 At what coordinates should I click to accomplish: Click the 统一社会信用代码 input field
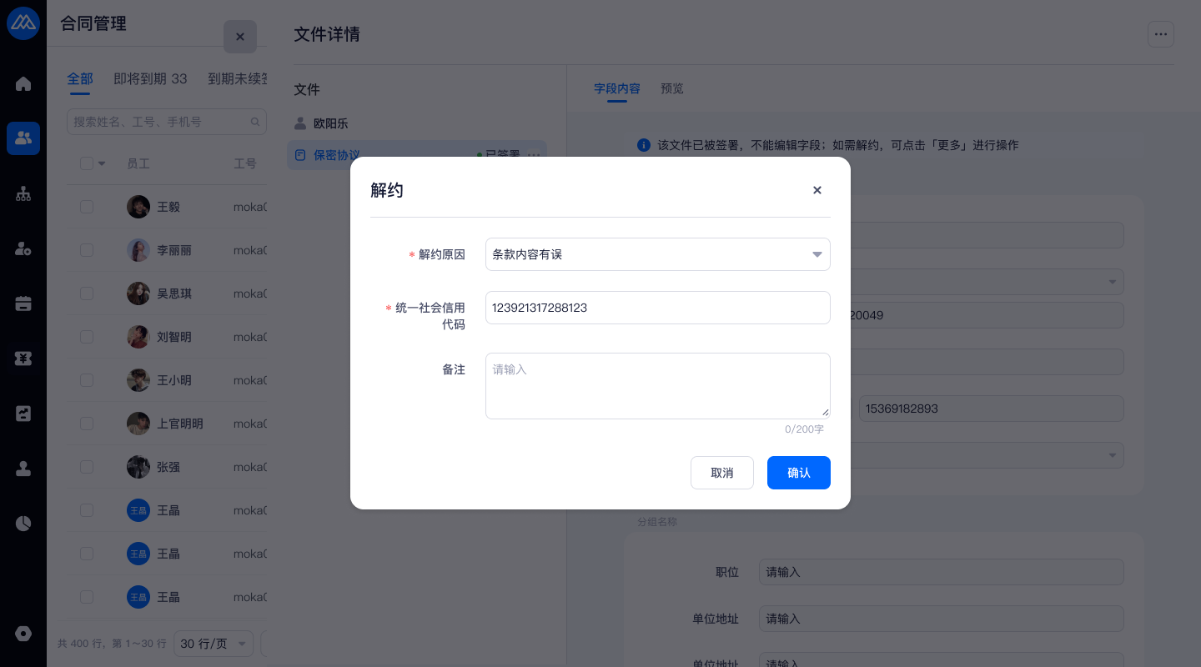tap(657, 308)
